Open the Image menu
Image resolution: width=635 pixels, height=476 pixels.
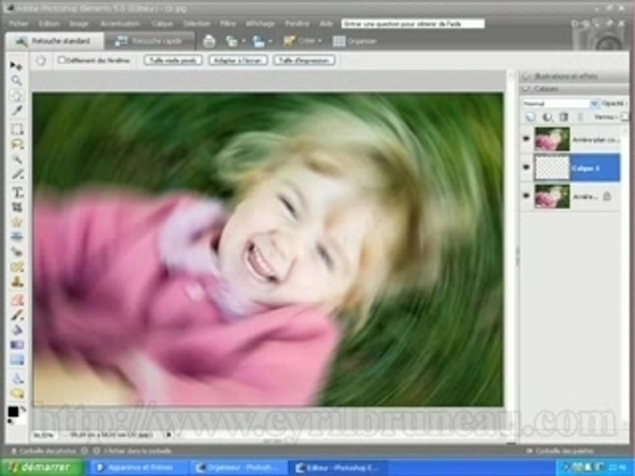pos(79,24)
